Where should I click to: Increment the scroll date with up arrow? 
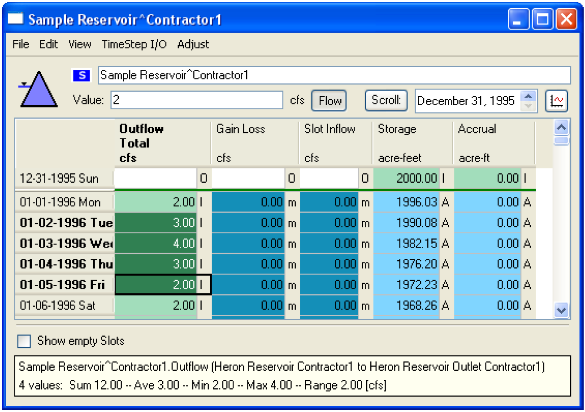(529, 96)
